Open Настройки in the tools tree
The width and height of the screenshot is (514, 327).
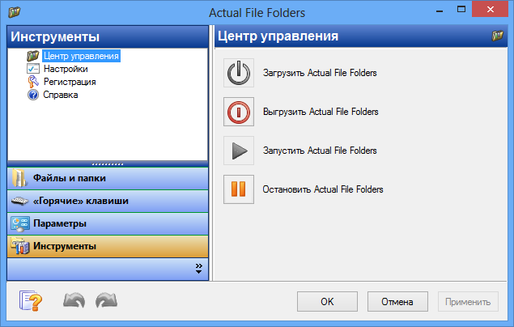coord(66,70)
